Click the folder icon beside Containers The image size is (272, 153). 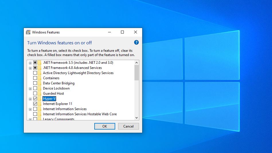point(40,78)
